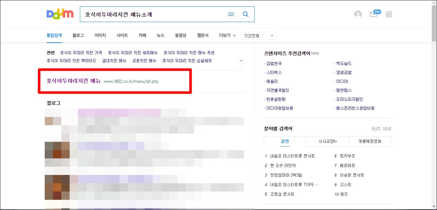Click franchise keyword 탐앤탐스
Viewport: 437px width, 210px height.
344,90
